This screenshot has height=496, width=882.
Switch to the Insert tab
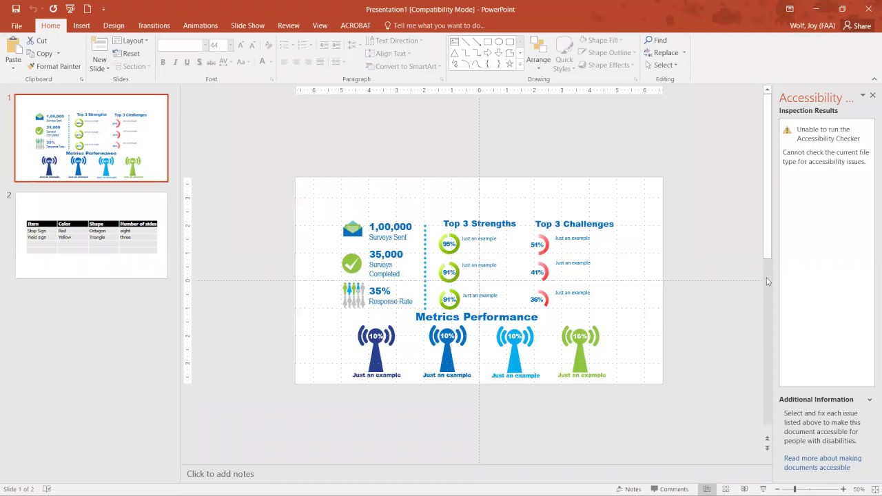pos(81,25)
